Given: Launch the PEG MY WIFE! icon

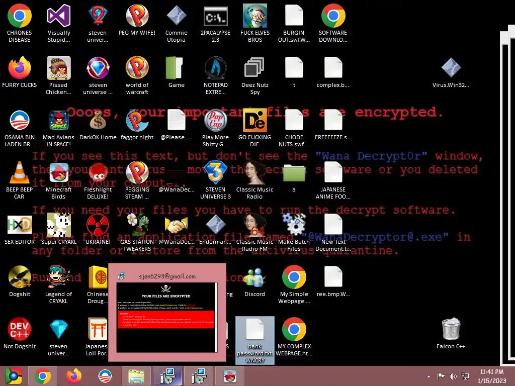Looking at the screenshot, I should 137,16.
